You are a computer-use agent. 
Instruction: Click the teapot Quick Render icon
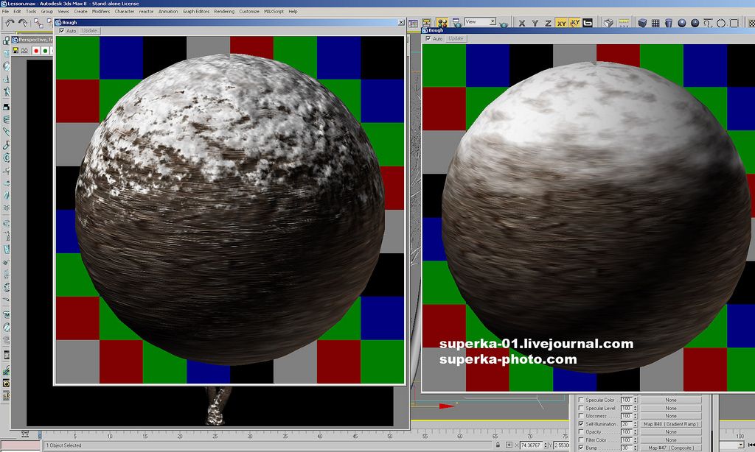point(504,23)
